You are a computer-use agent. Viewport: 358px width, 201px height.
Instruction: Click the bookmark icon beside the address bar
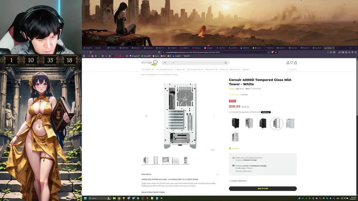pyautogui.click(x=159, y=52)
